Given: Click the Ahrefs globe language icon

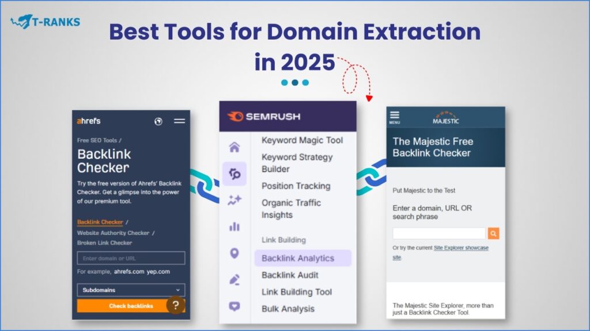Looking at the screenshot, I should [158, 121].
